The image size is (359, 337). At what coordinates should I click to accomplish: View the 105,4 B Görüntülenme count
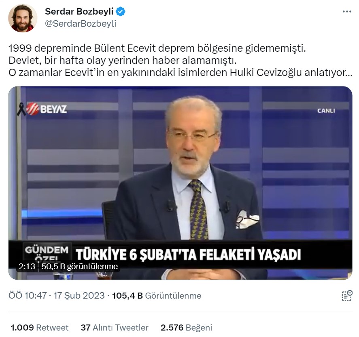pyautogui.click(x=157, y=296)
